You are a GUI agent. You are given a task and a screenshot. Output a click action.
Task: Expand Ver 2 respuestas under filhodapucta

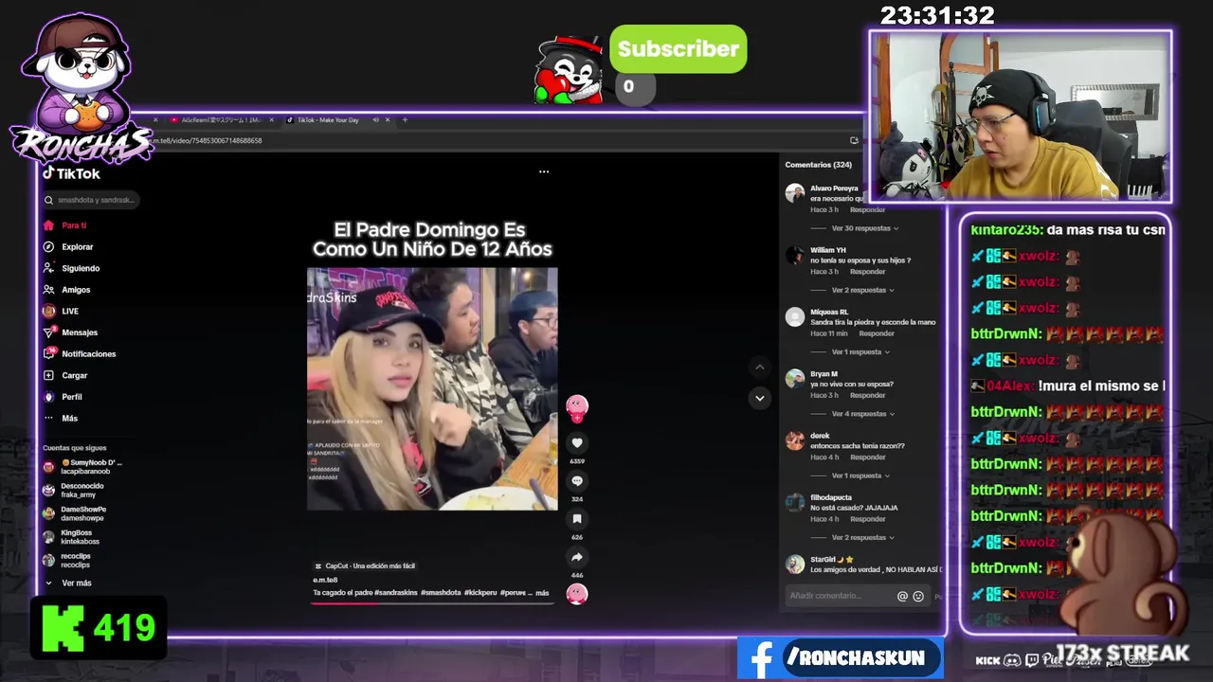(x=862, y=537)
